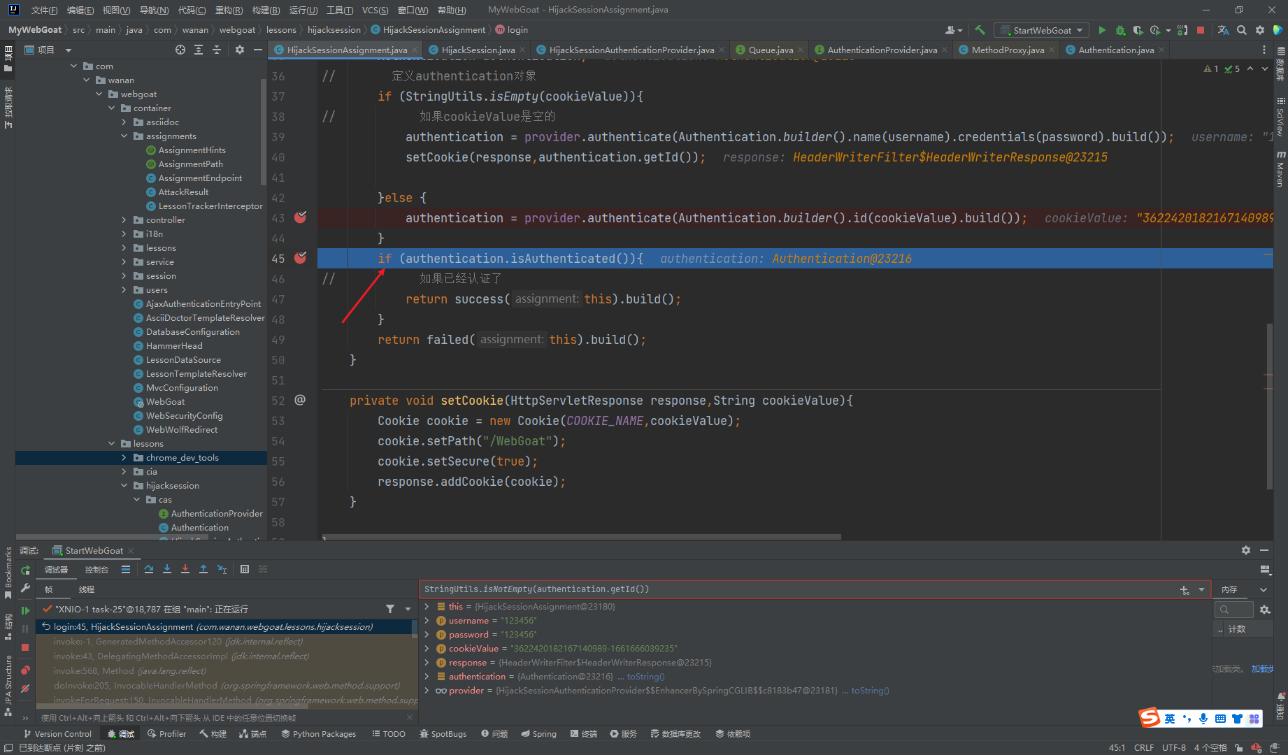The width and height of the screenshot is (1288, 755).
Task: Click Run to Cursor in the debugger toolbar
Action: (x=222, y=569)
